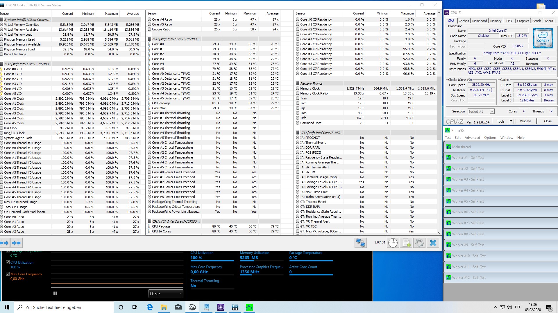Image resolution: width=558 pixels, height=313 pixels.
Task: Click the Close button in CPU-Z
Action: point(548,121)
